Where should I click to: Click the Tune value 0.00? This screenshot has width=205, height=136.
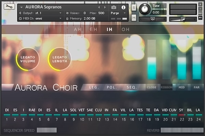(156, 12)
